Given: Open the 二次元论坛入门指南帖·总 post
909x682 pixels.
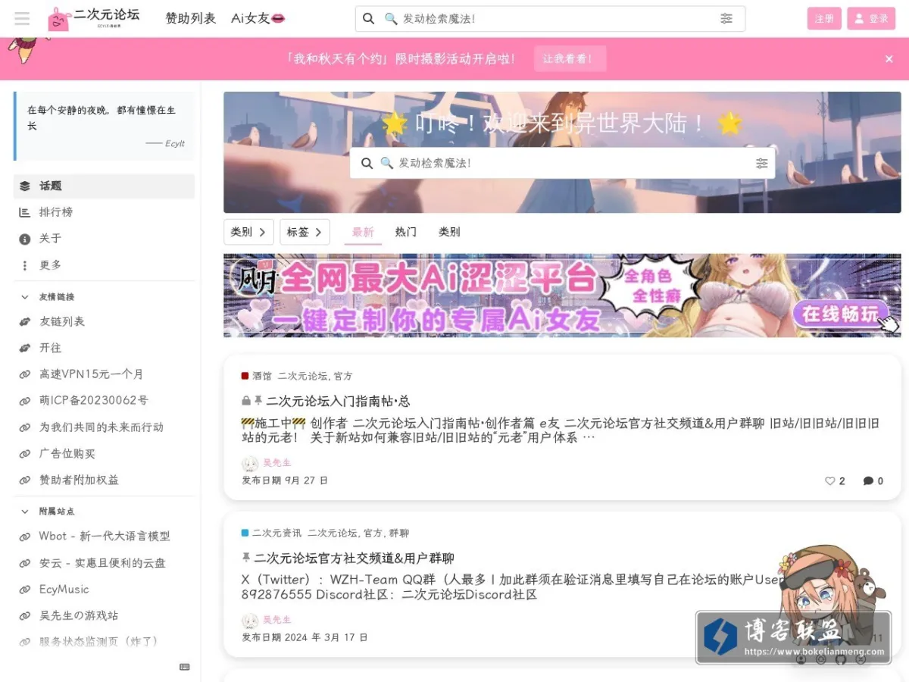Looking at the screenshot, I should pyautogui.click(x=338, y=401).
